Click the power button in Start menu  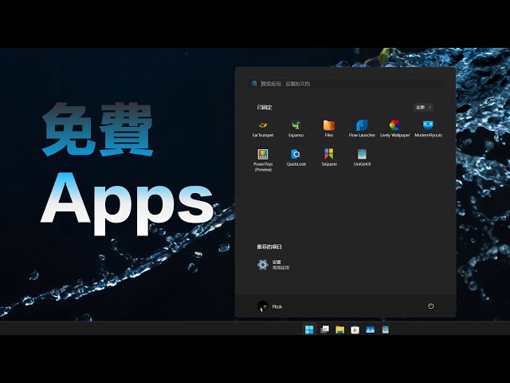coord(430,306)
